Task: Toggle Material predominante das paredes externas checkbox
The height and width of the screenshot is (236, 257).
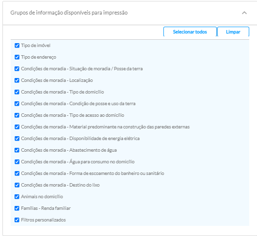Action: click(17, 127)
